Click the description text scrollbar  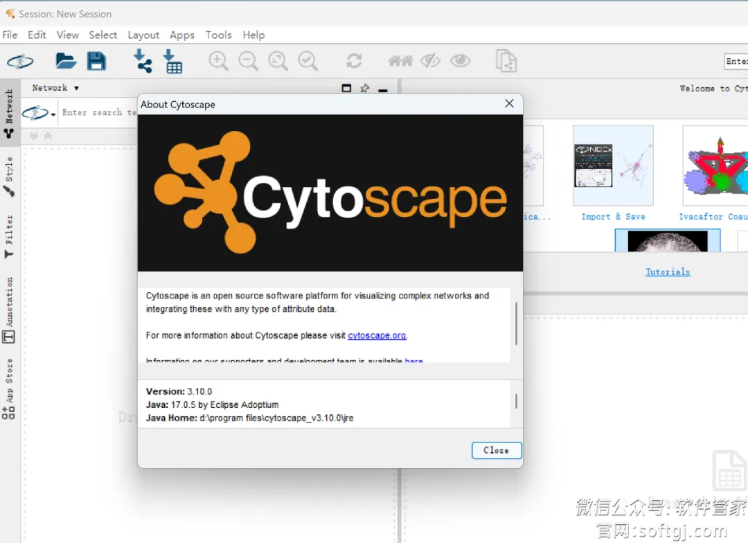pos(516,324)
